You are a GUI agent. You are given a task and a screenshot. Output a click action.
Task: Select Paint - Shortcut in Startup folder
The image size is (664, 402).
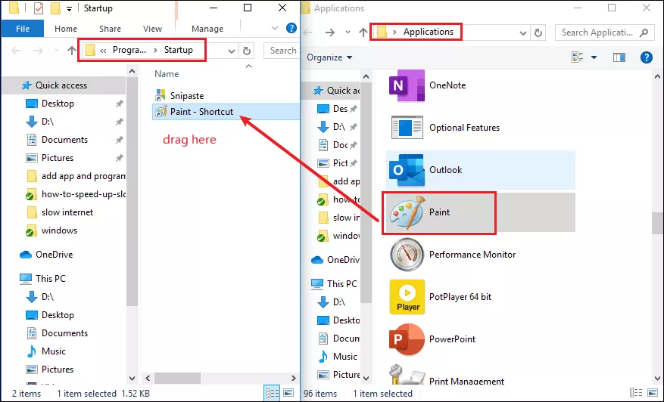point(226,112)
